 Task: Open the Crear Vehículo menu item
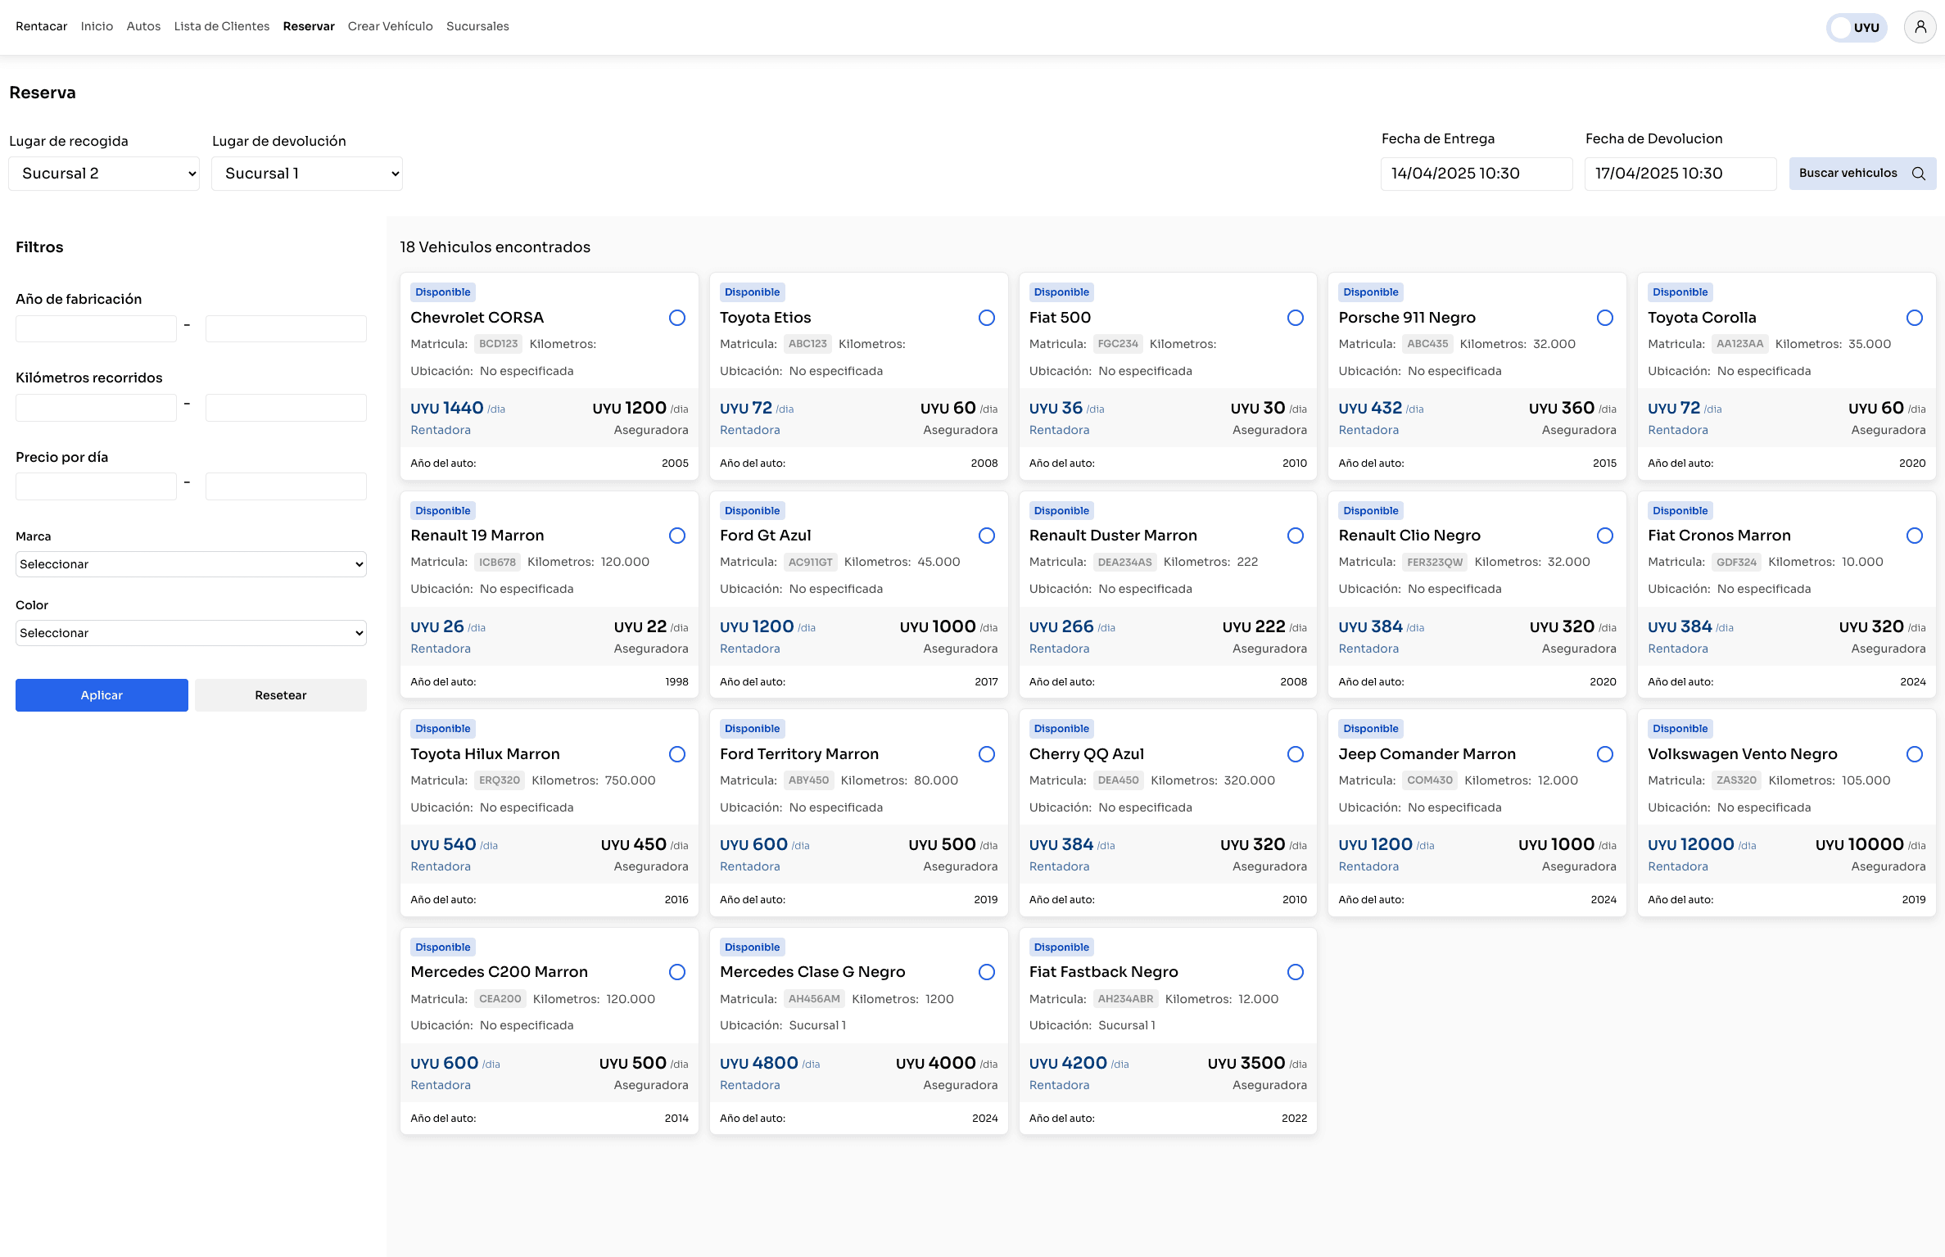tap(390, 26)
